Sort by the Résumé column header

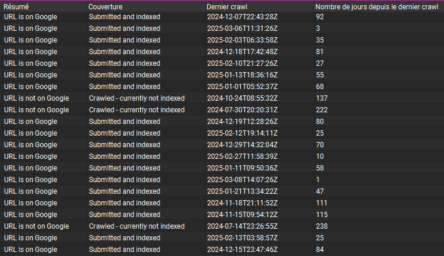coord(16,7)
